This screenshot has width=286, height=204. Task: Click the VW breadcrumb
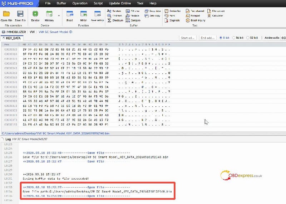tap(32, 32)
